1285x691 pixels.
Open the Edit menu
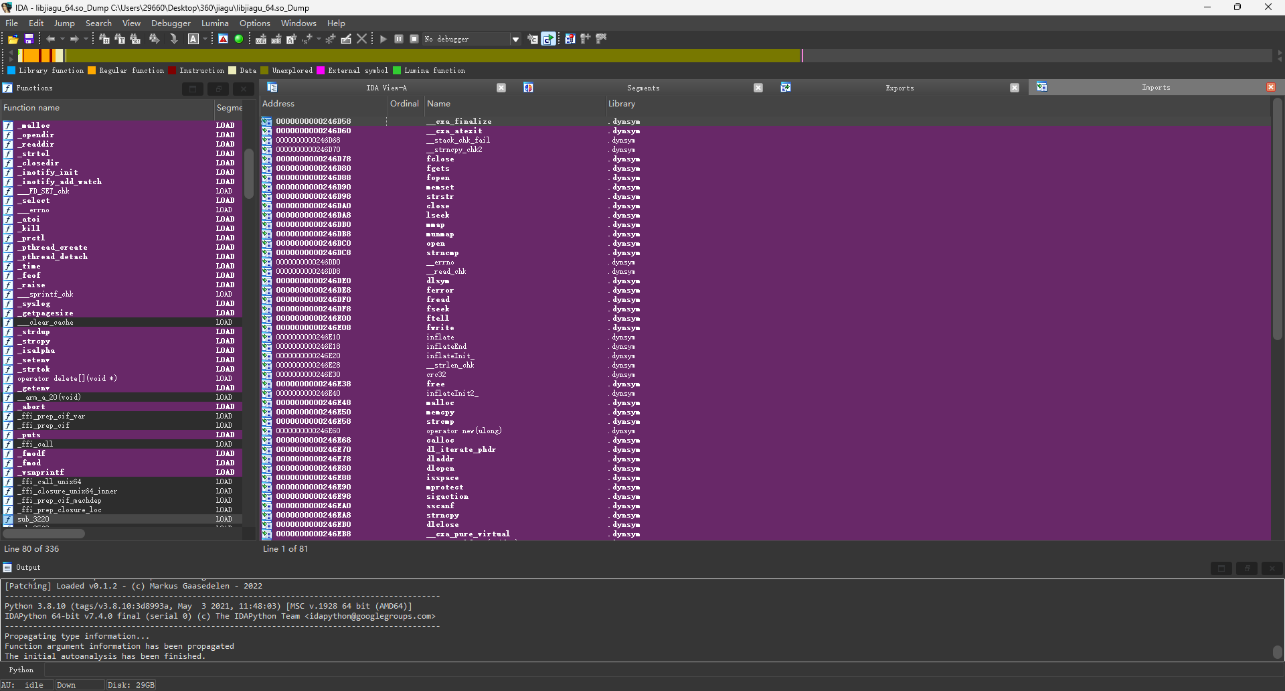[36, 23]
